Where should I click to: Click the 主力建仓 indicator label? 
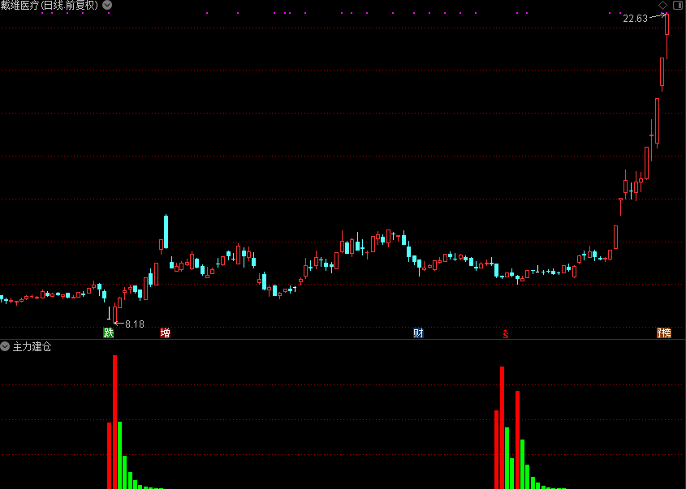pos(32,346)
